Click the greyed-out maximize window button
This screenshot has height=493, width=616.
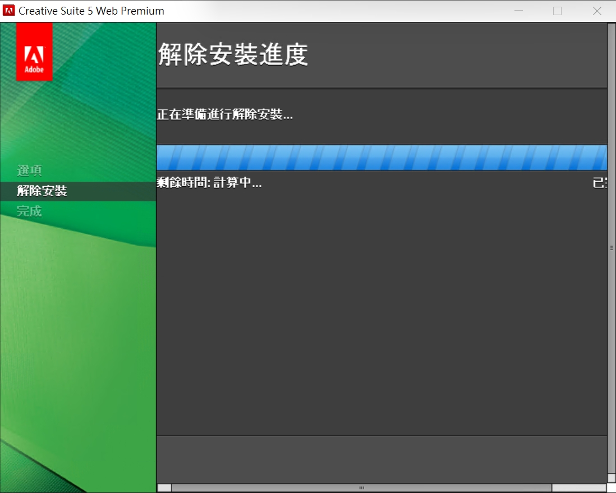click(x=557, y=11)
